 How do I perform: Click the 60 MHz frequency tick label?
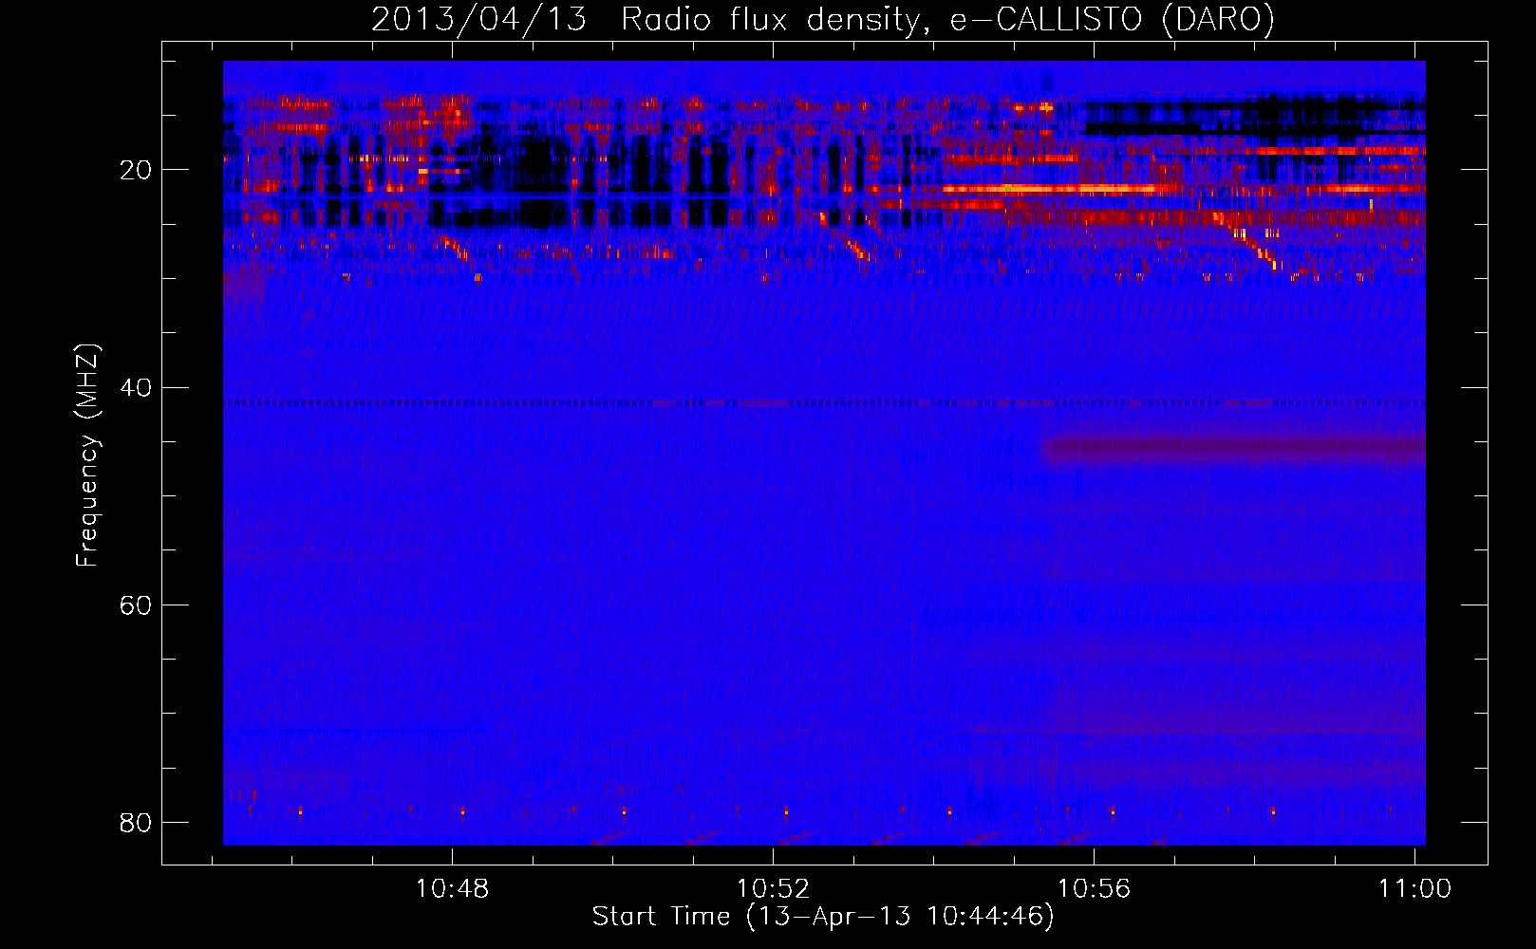click(136, 605)
